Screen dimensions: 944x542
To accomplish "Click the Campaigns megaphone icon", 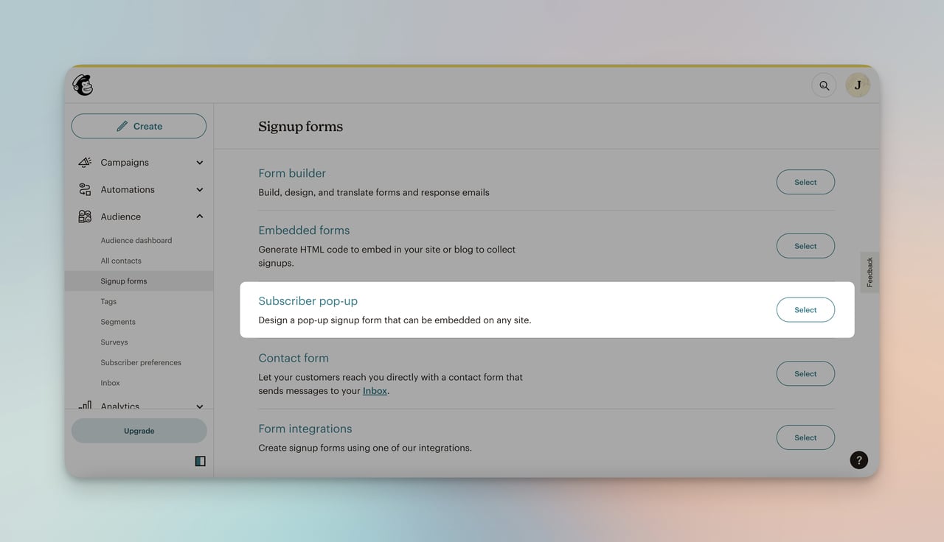I will (85, 162).
